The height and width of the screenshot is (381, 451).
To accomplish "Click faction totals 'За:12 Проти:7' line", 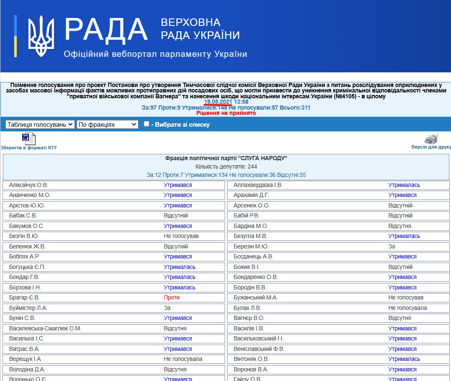I will (x=226, y=175).
